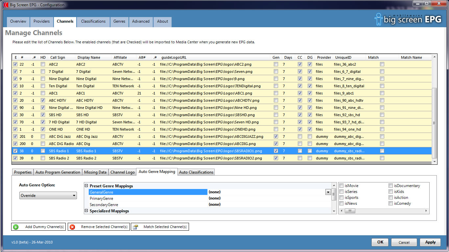Check the isSeries checkbox
Screen dimensions: 449x252
(x=342, y=192)
